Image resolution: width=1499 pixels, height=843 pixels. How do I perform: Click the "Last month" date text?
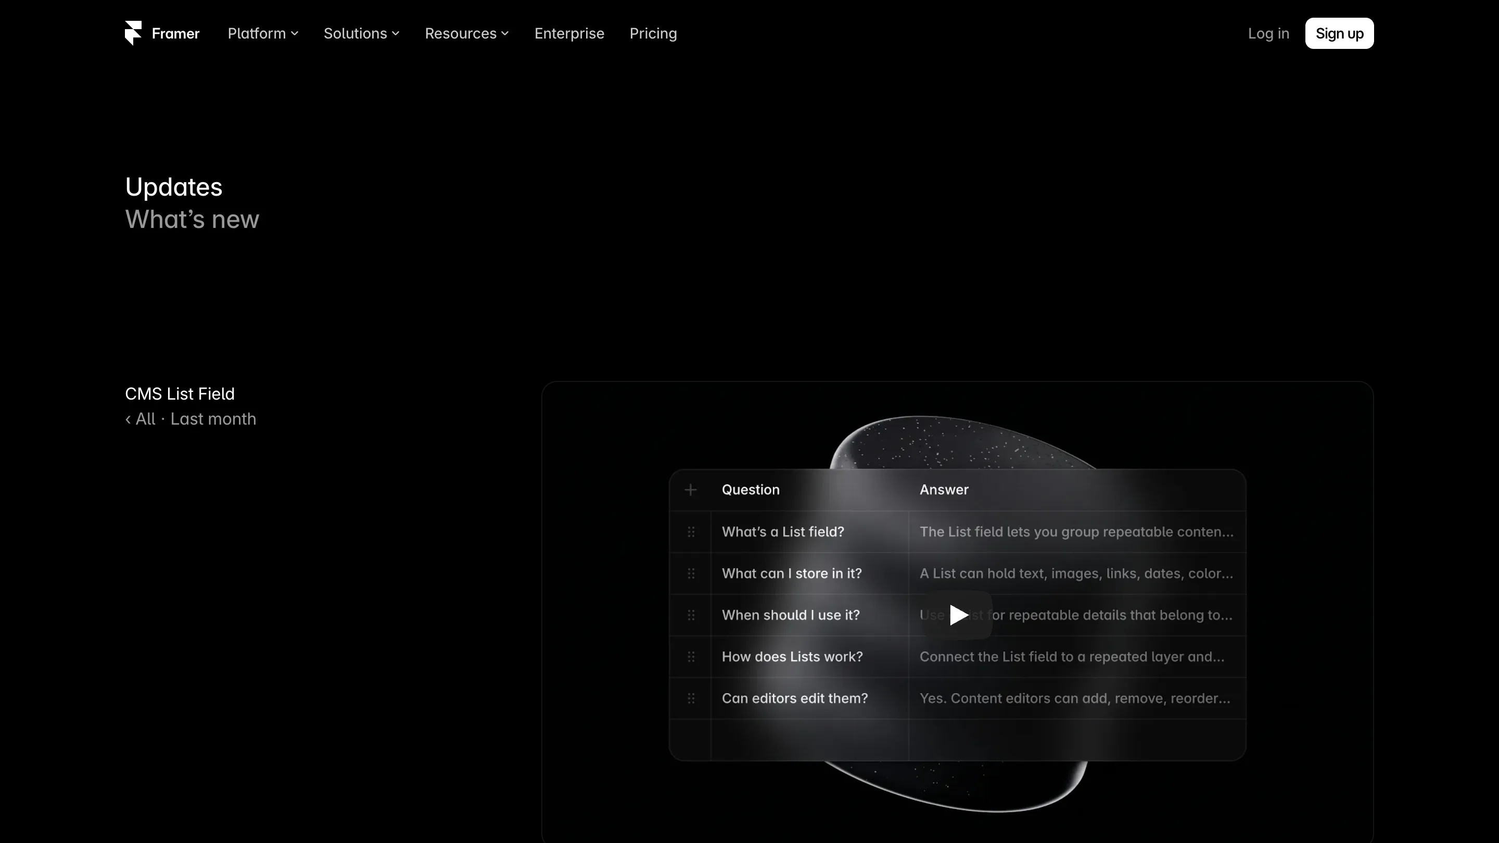coord(213,419)
